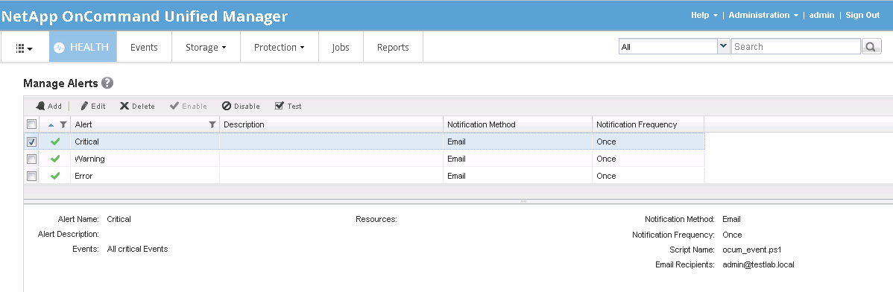Click the Edit pencil icon
This screenshot has height=292, width=893.
coord(84,106)
